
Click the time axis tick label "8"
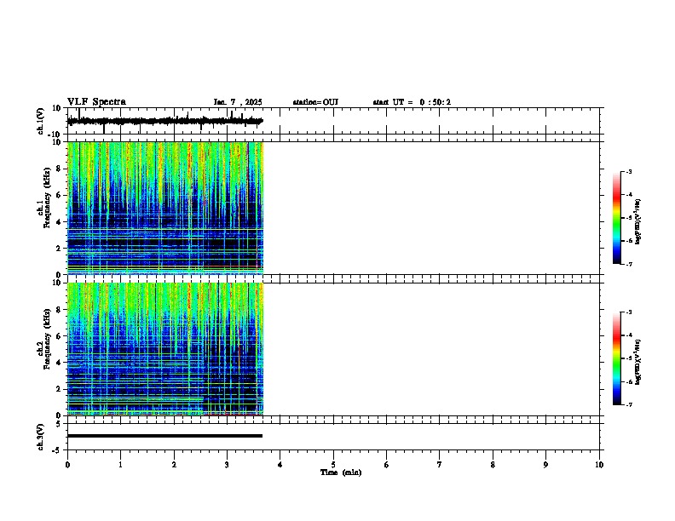click(493, 465)
